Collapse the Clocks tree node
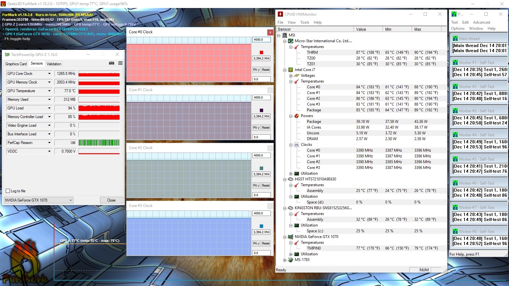 291,145
